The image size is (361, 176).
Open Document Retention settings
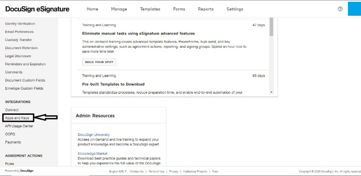pos(22,48)
